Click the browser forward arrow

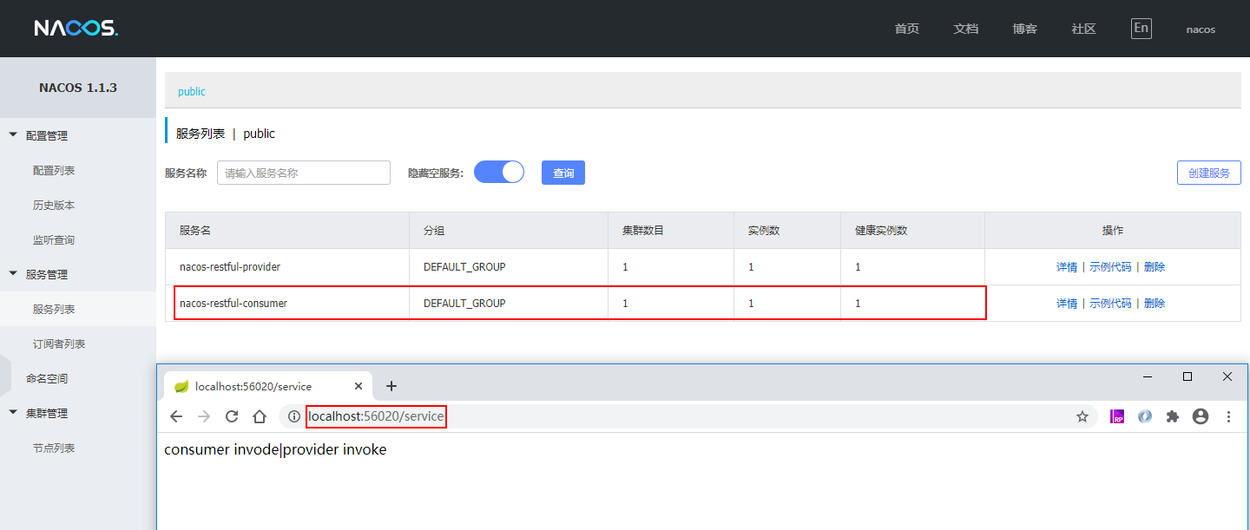[204, 416]
